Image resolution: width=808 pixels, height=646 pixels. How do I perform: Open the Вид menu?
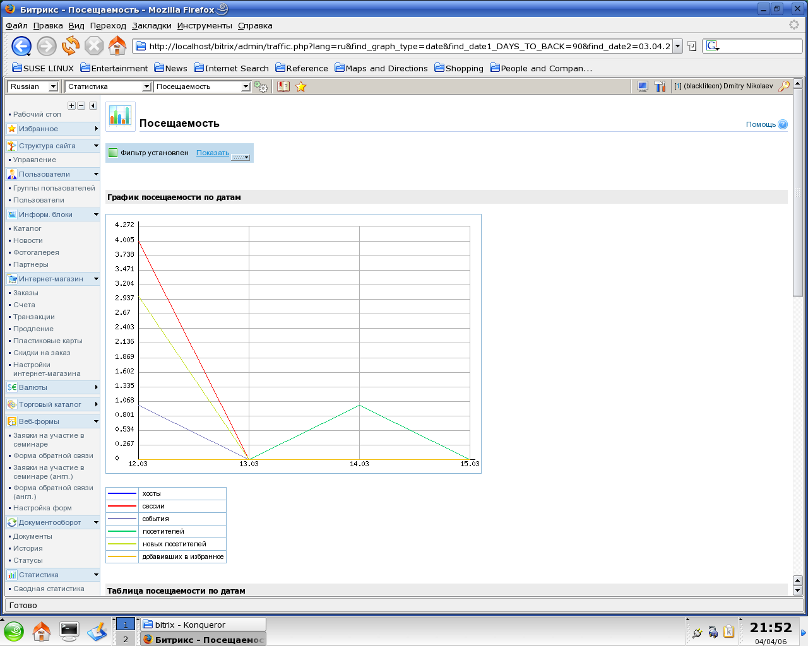(76, 26)
